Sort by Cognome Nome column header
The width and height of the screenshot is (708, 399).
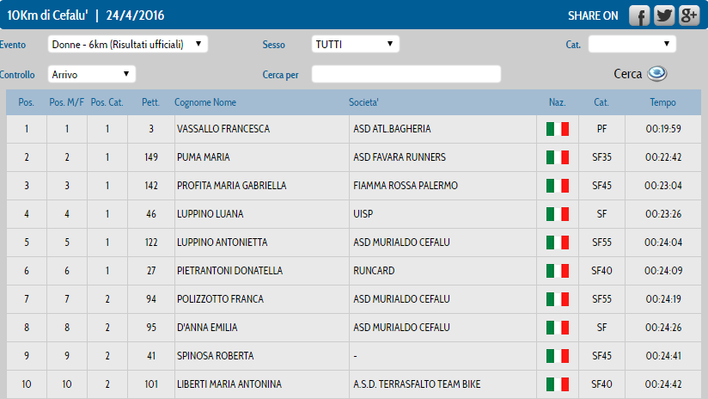point(205,102)
